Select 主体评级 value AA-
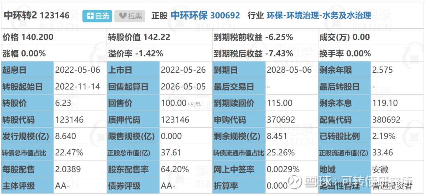The height and width of the screenshot is (195, 425). click(x=63, y=186)
